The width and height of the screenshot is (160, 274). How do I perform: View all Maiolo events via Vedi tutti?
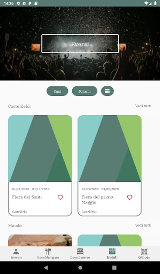(143, 225)
